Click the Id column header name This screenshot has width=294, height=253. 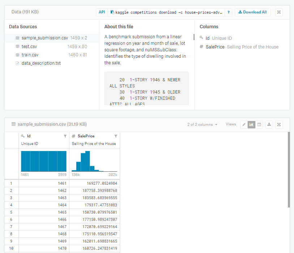coord(29,136)
